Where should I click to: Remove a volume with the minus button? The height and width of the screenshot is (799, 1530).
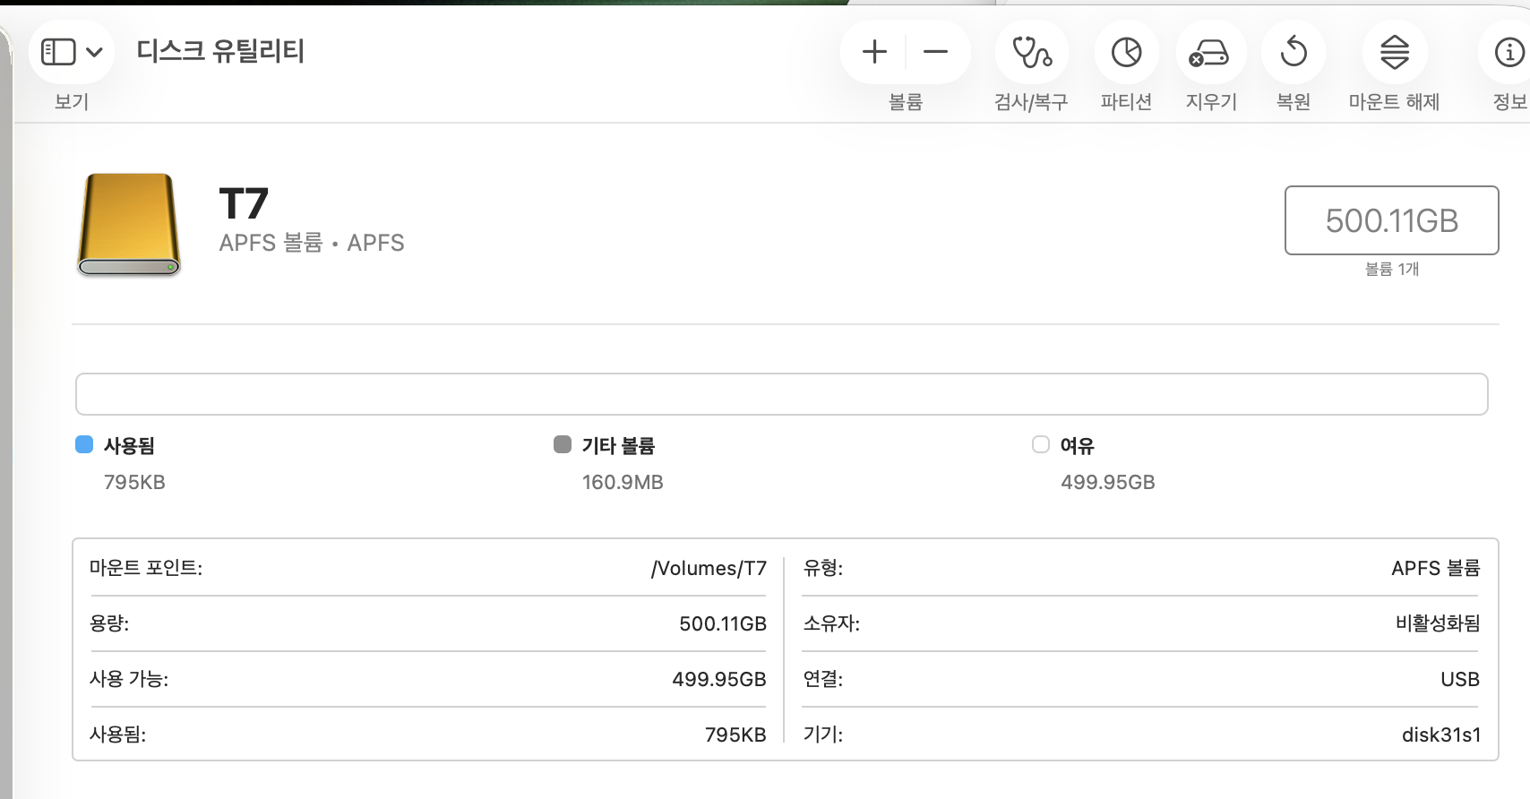[x=935, y=52]
